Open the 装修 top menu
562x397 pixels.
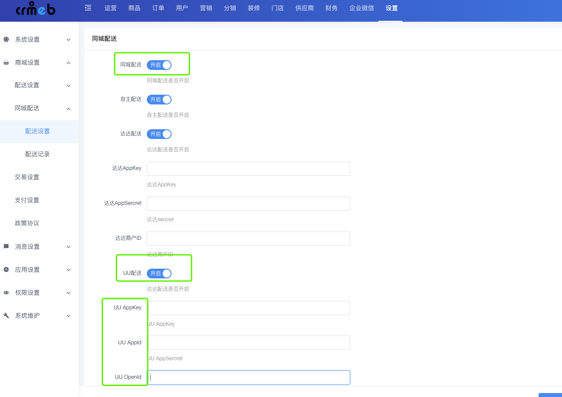pos(254,8)
